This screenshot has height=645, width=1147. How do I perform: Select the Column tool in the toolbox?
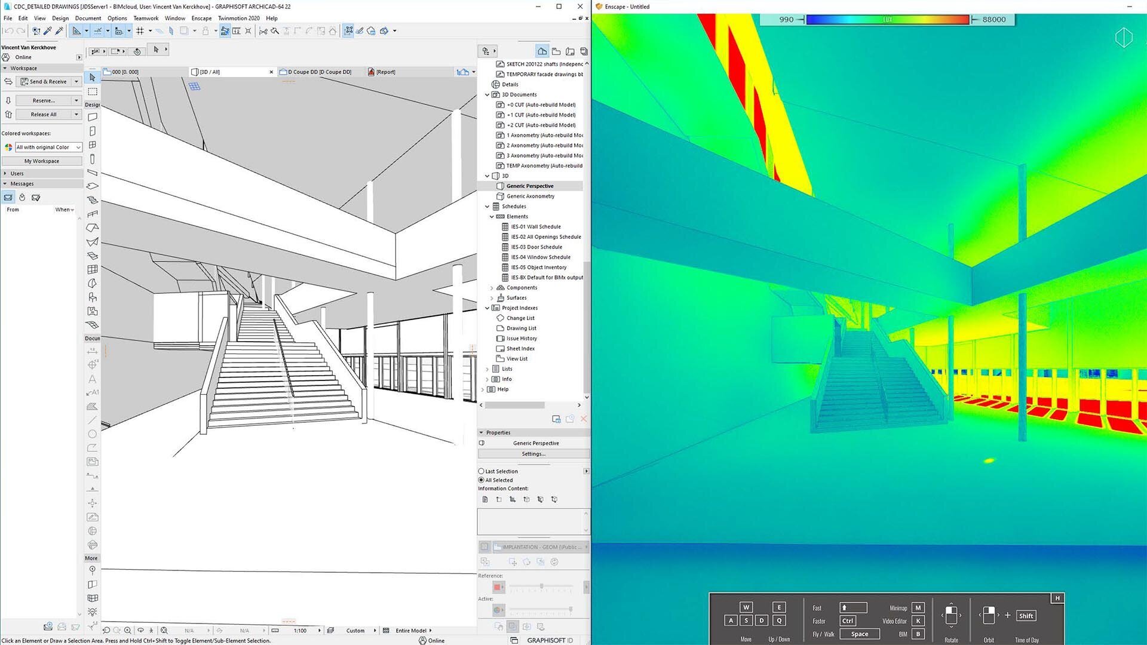point(93,159)
